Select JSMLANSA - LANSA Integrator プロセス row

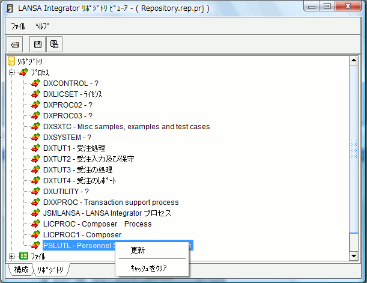coord(107,213)
